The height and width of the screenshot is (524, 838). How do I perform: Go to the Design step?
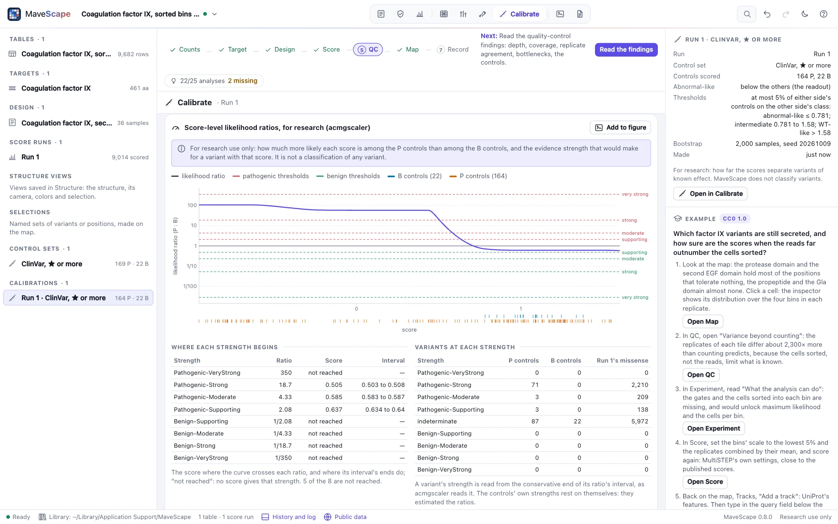pyautogui.click(x=280, y=49)
